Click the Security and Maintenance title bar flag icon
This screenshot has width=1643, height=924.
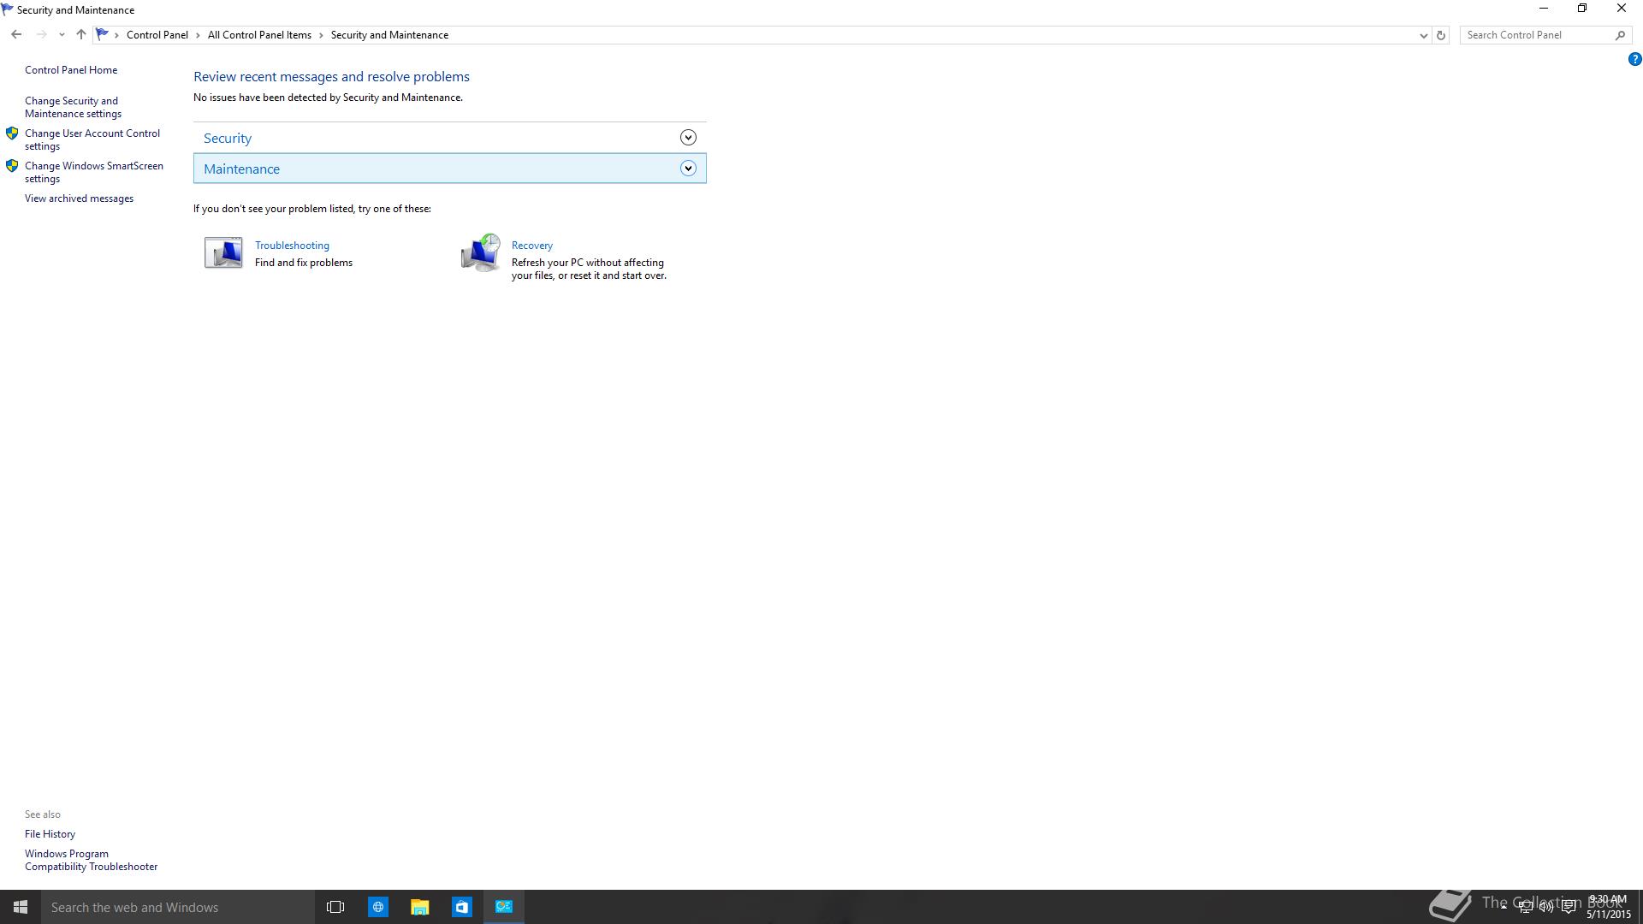point(8,9)
